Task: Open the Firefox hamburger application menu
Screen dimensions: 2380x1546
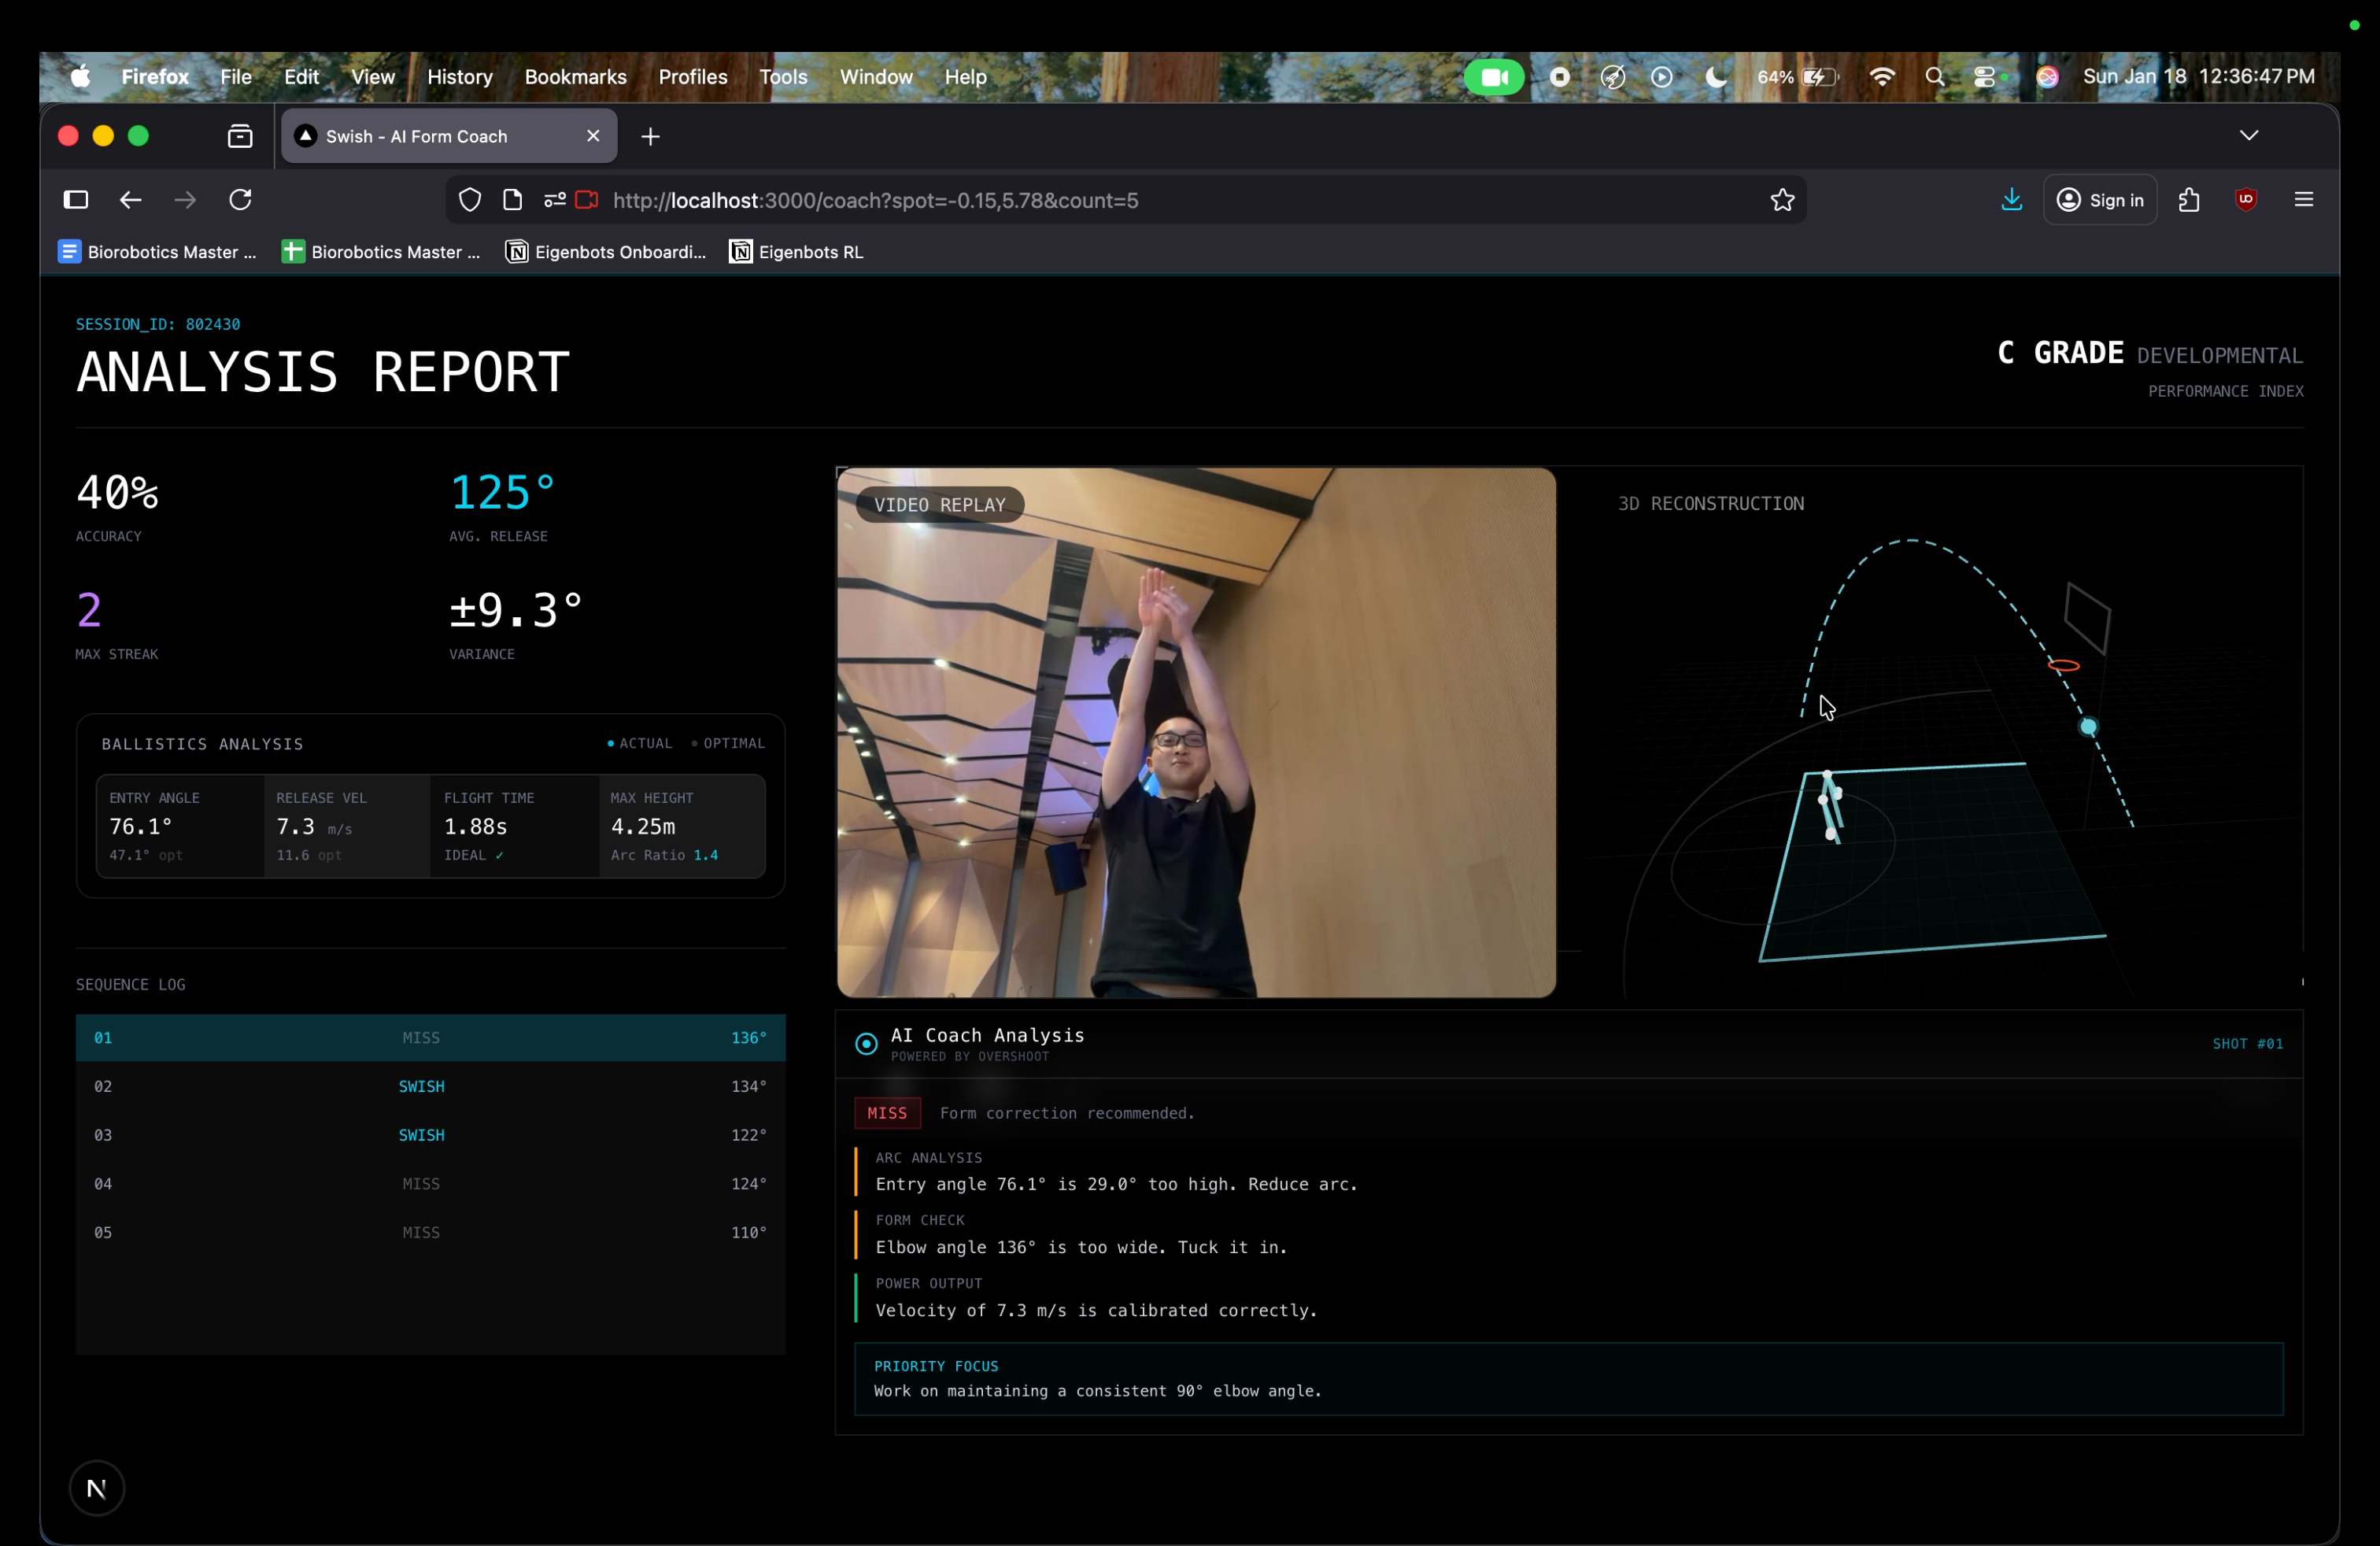Action: coord(2304,200)
